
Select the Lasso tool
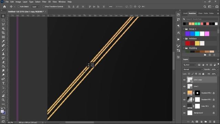coord(3,24)
